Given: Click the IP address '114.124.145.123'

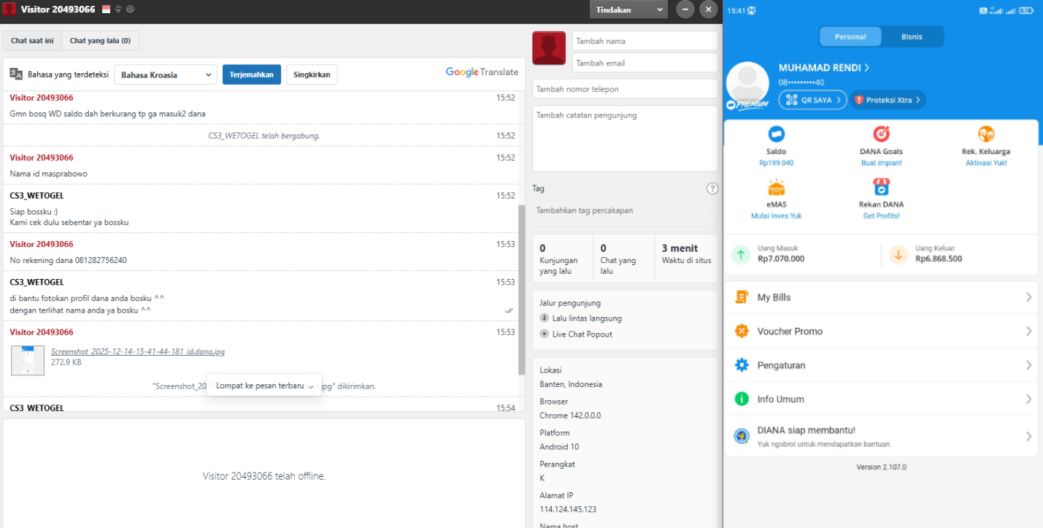Looking at the screenshot, I should pos(568,509).
